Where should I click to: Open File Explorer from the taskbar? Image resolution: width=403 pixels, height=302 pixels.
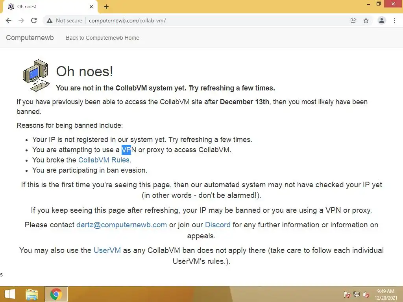(x=32, y=294)
